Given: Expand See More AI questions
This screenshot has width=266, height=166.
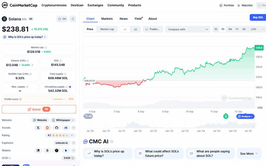Looking at the screenshot, I should (249, 154).
